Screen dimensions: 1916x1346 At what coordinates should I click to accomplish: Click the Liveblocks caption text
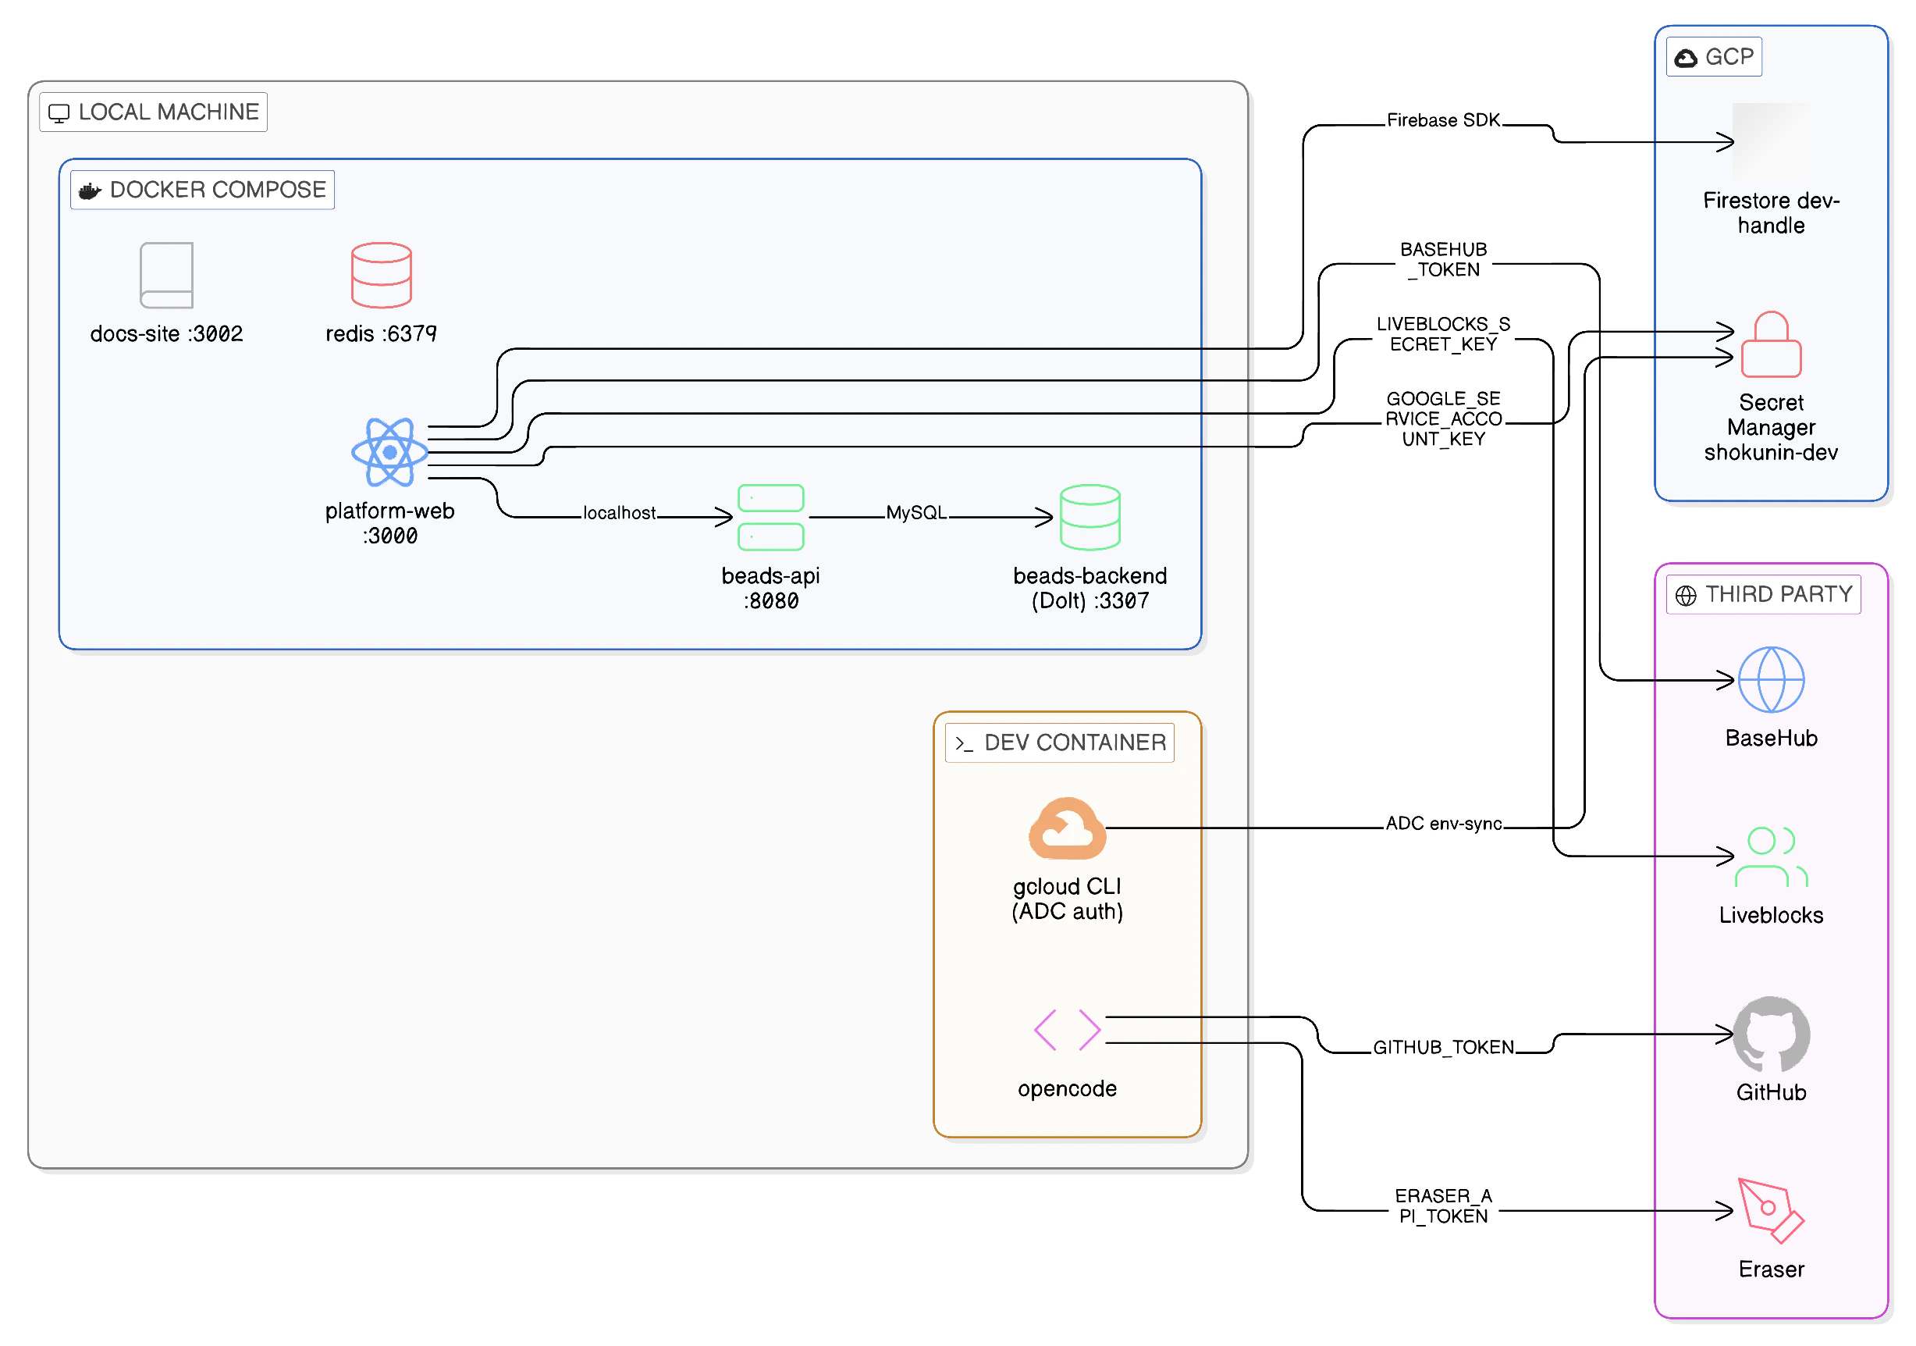click(x=1771, y=915)
